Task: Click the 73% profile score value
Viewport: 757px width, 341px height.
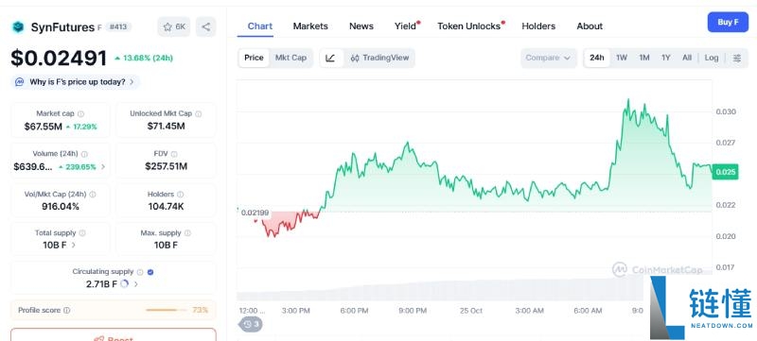Action: click(201, 310)
